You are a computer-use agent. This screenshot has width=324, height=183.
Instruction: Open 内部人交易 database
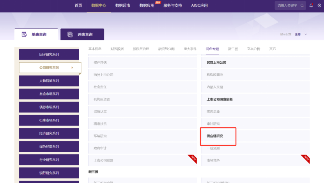(x=256, y=87)
